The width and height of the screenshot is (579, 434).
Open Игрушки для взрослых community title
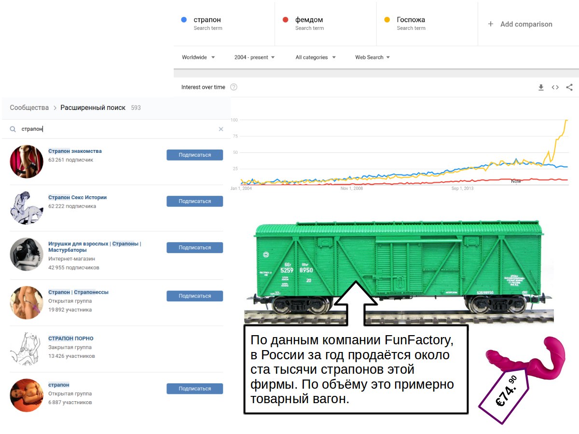(95, 247)
